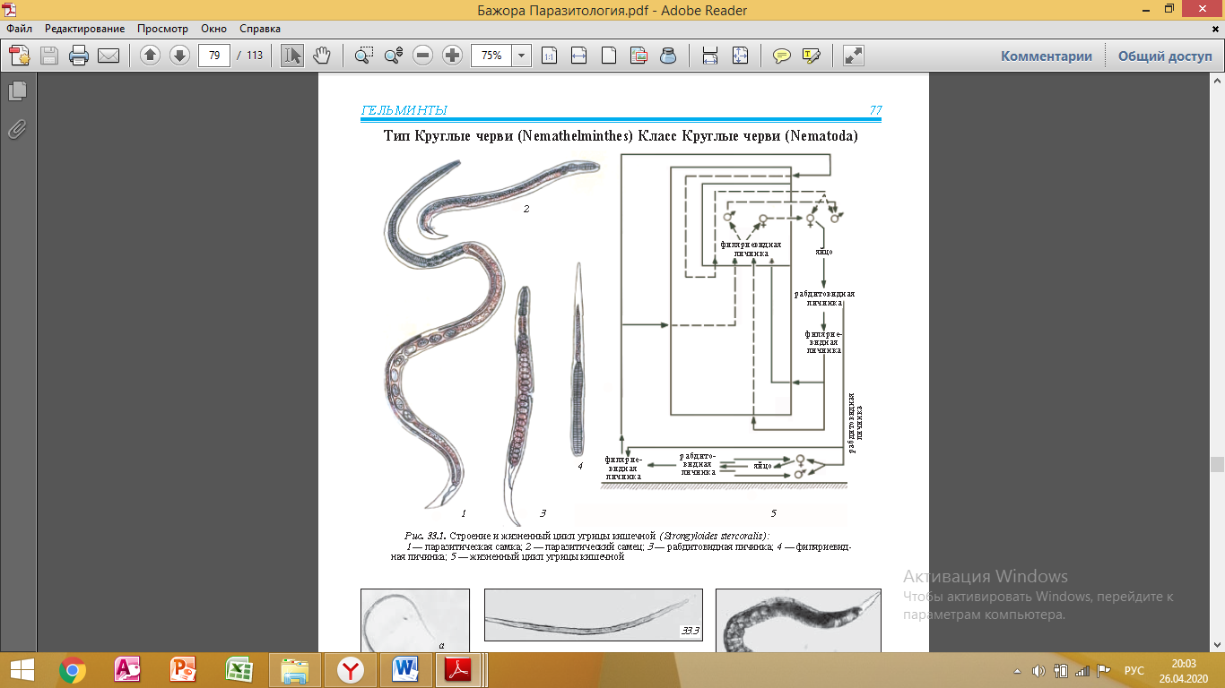
Task: Go to the previous page arrow
Action: pos(150,56)
